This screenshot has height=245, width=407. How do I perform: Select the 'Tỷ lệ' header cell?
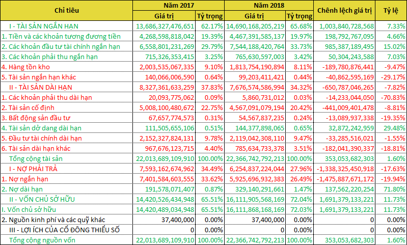pos(391,11)
